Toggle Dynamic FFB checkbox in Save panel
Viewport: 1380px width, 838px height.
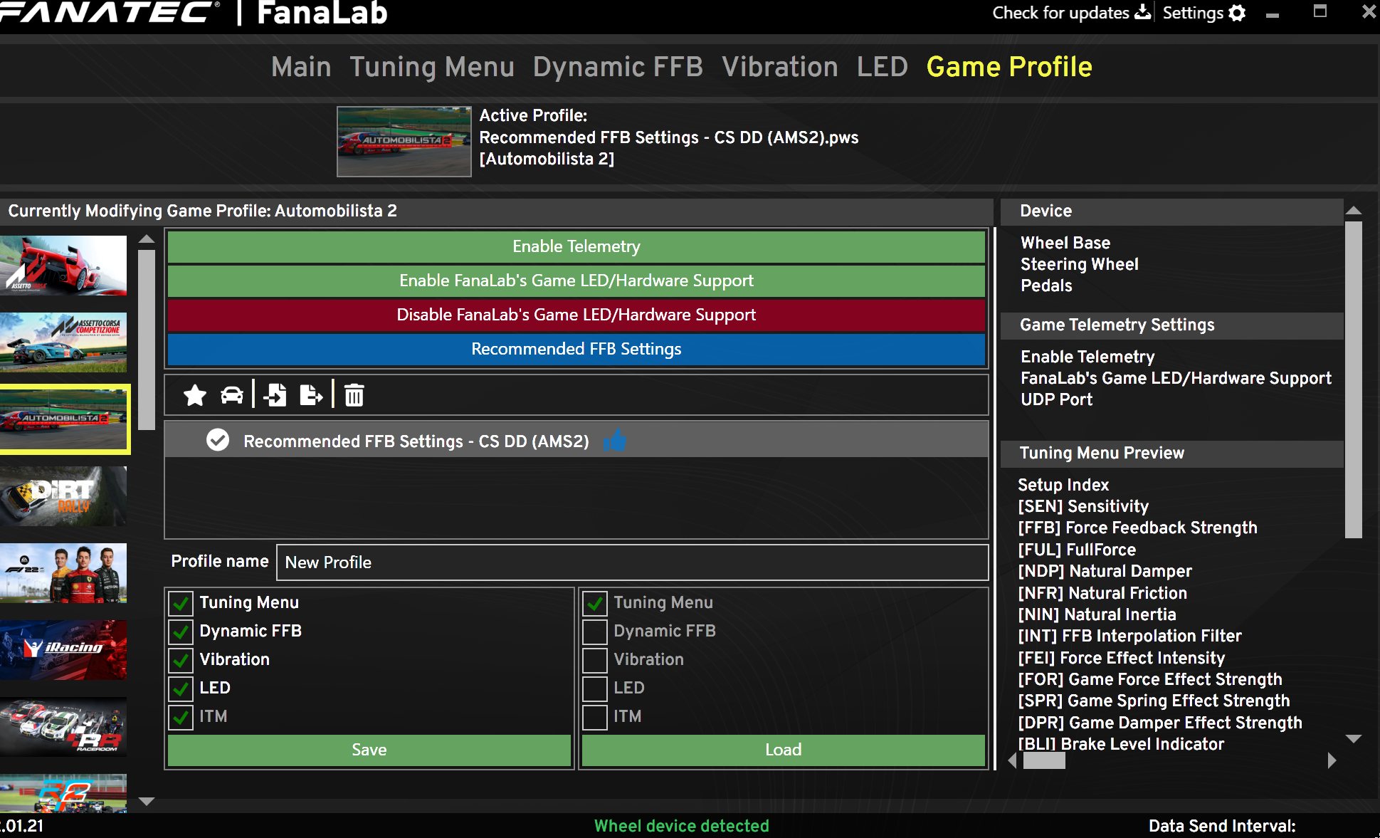pos(181,632)
